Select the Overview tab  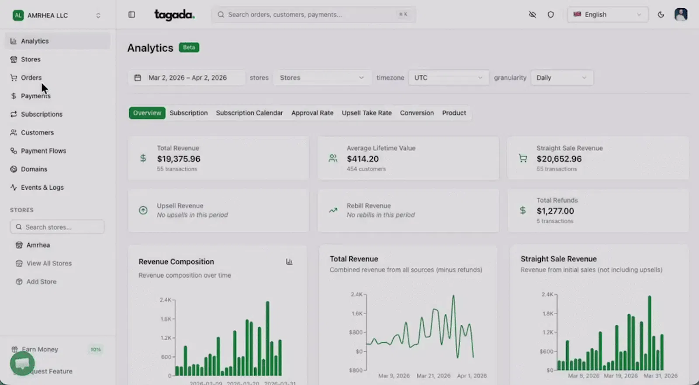coord(147,113)
